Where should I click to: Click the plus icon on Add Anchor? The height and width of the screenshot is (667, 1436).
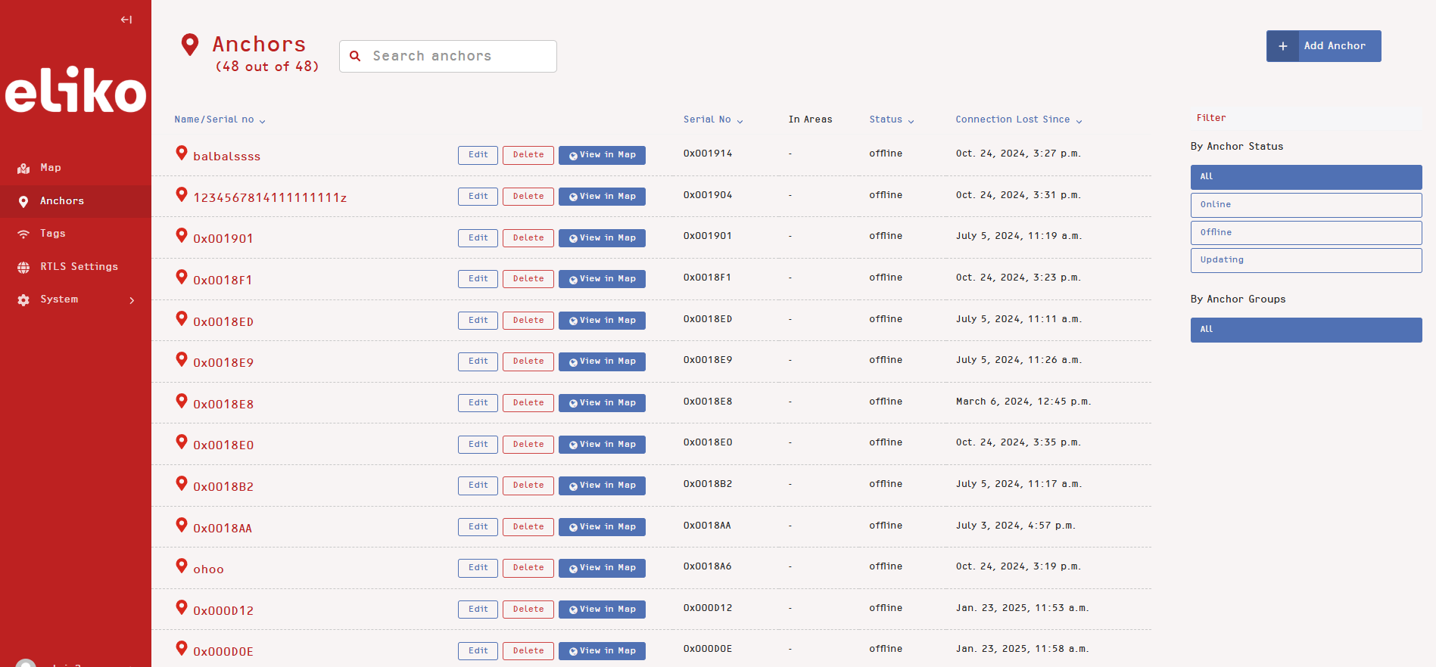click(x=1283, y=46)
